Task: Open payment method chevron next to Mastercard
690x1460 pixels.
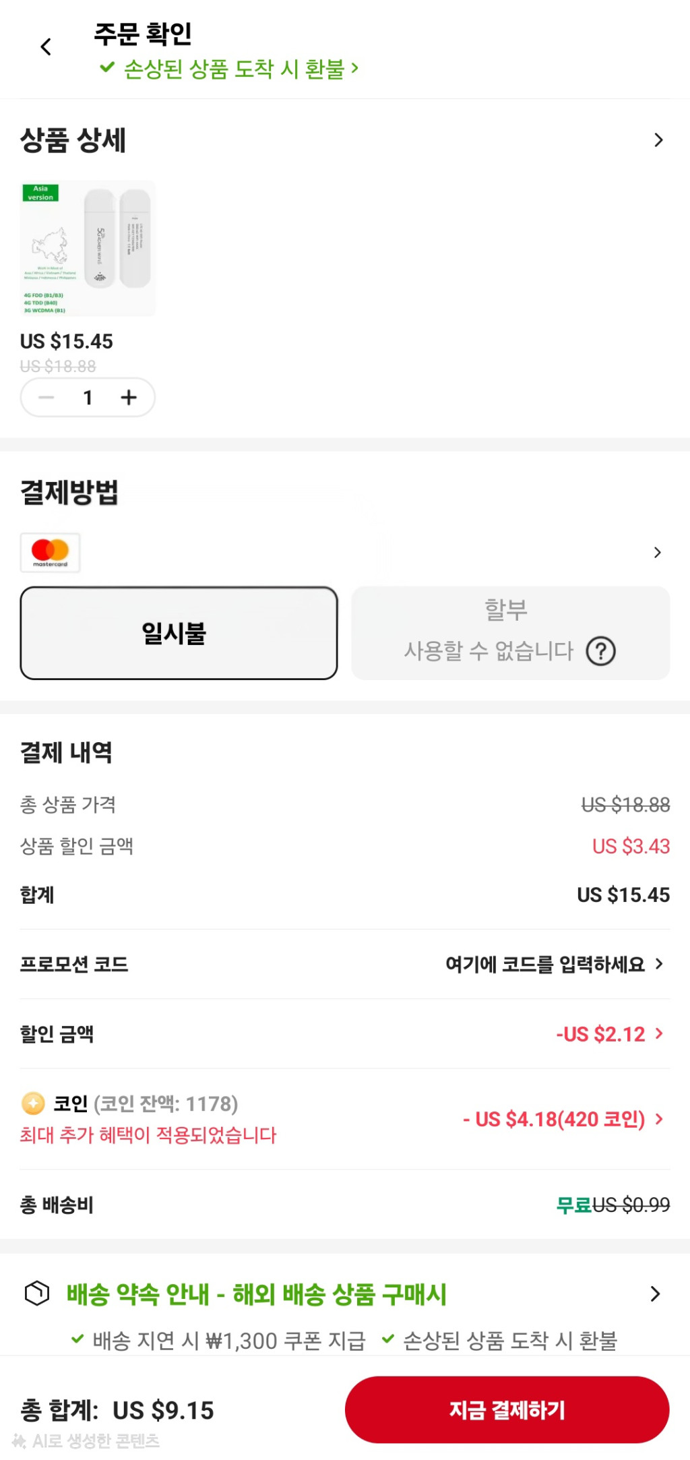Action: pos(658,553)
